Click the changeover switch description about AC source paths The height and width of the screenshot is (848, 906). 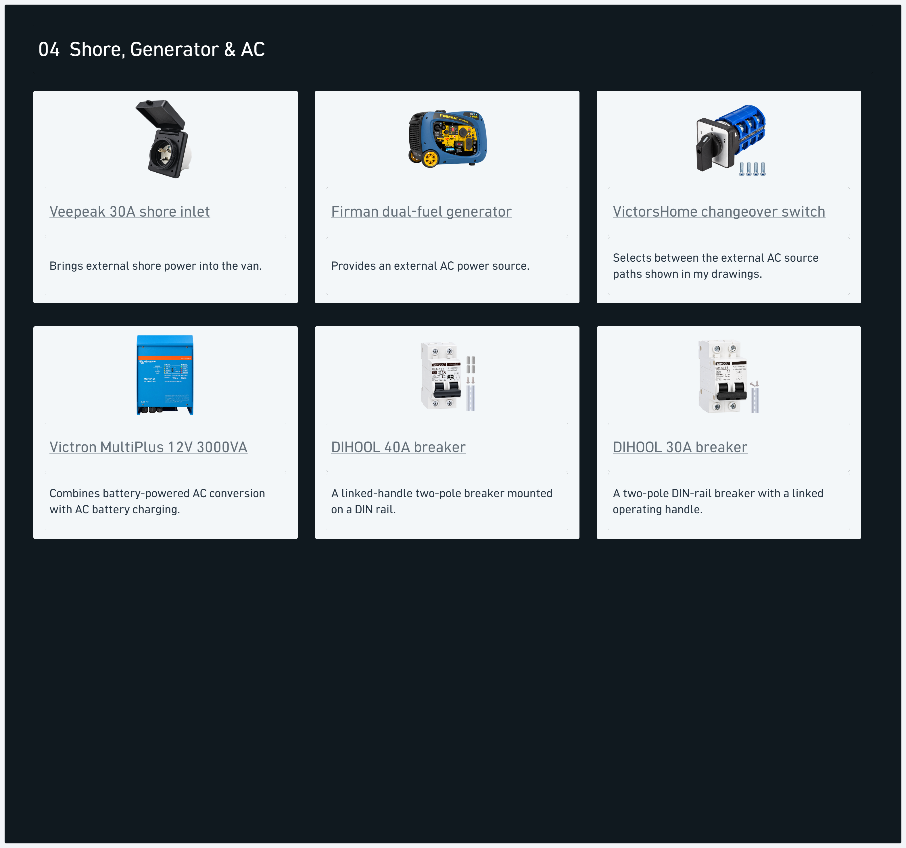coord(715,266)
